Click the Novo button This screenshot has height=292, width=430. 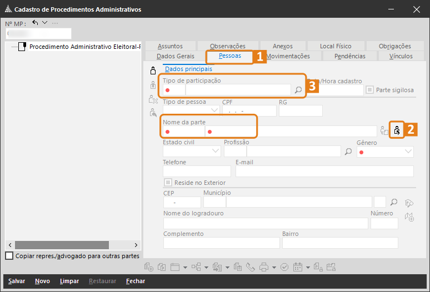click(42, 281)
